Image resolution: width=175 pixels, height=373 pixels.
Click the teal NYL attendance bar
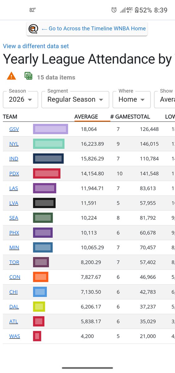(49, 144)
